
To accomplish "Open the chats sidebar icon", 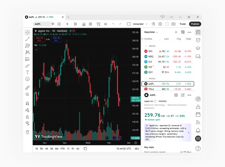I will point(198,56).
